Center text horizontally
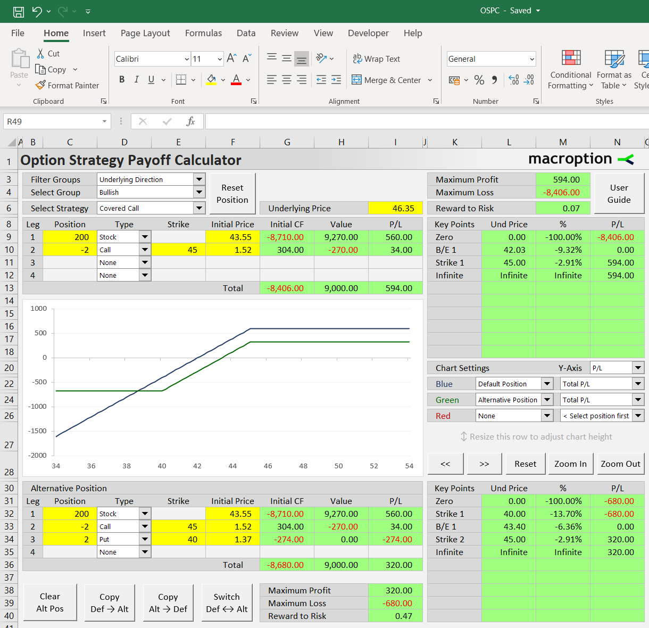This screenshot has width=649, height=628. 287,80
